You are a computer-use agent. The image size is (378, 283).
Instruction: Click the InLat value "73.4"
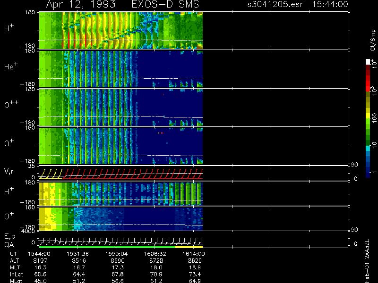point(195,275)
